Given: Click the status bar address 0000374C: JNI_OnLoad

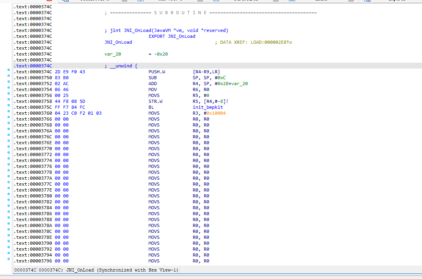Looking at the screenshot, I should [x=66, y=270].
